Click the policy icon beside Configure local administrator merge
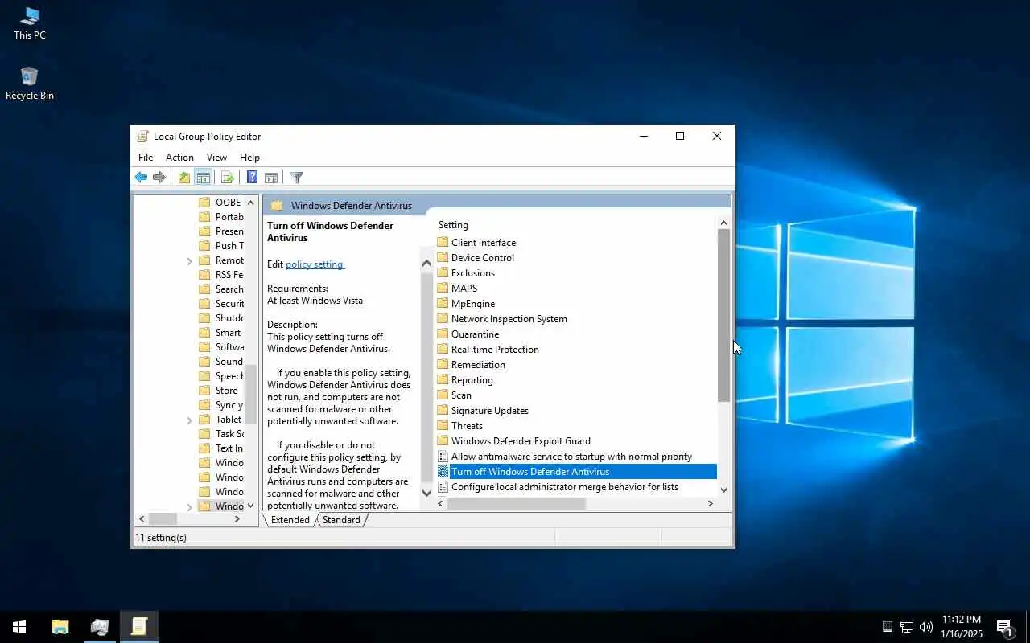The height and width of the screenshot is (643, 1030). pyautogui.click(x=443, y=487)
